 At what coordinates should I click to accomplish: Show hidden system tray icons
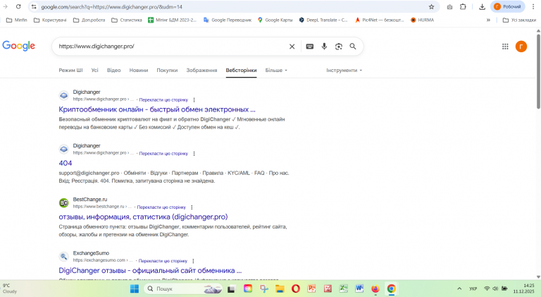(x=459, y=289)
